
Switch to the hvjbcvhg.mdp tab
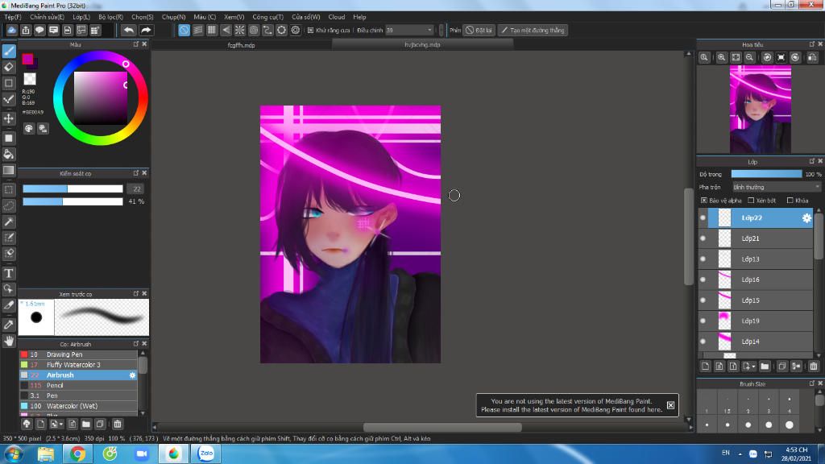(422, 45)
